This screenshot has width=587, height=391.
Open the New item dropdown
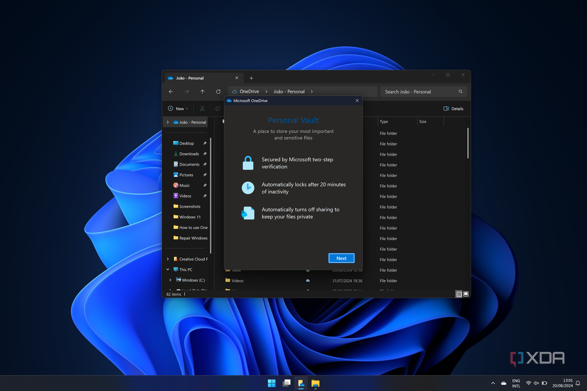178,108
